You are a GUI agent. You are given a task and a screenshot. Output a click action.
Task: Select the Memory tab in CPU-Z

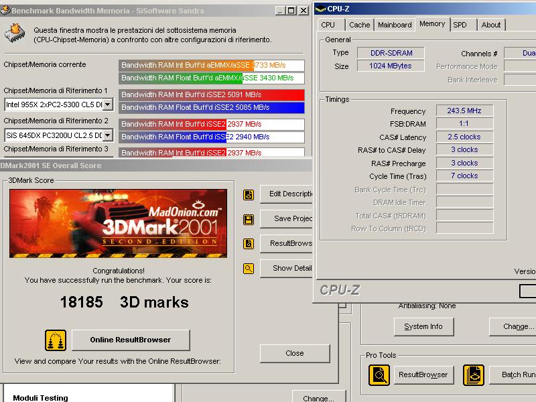[x=432, y=24]
